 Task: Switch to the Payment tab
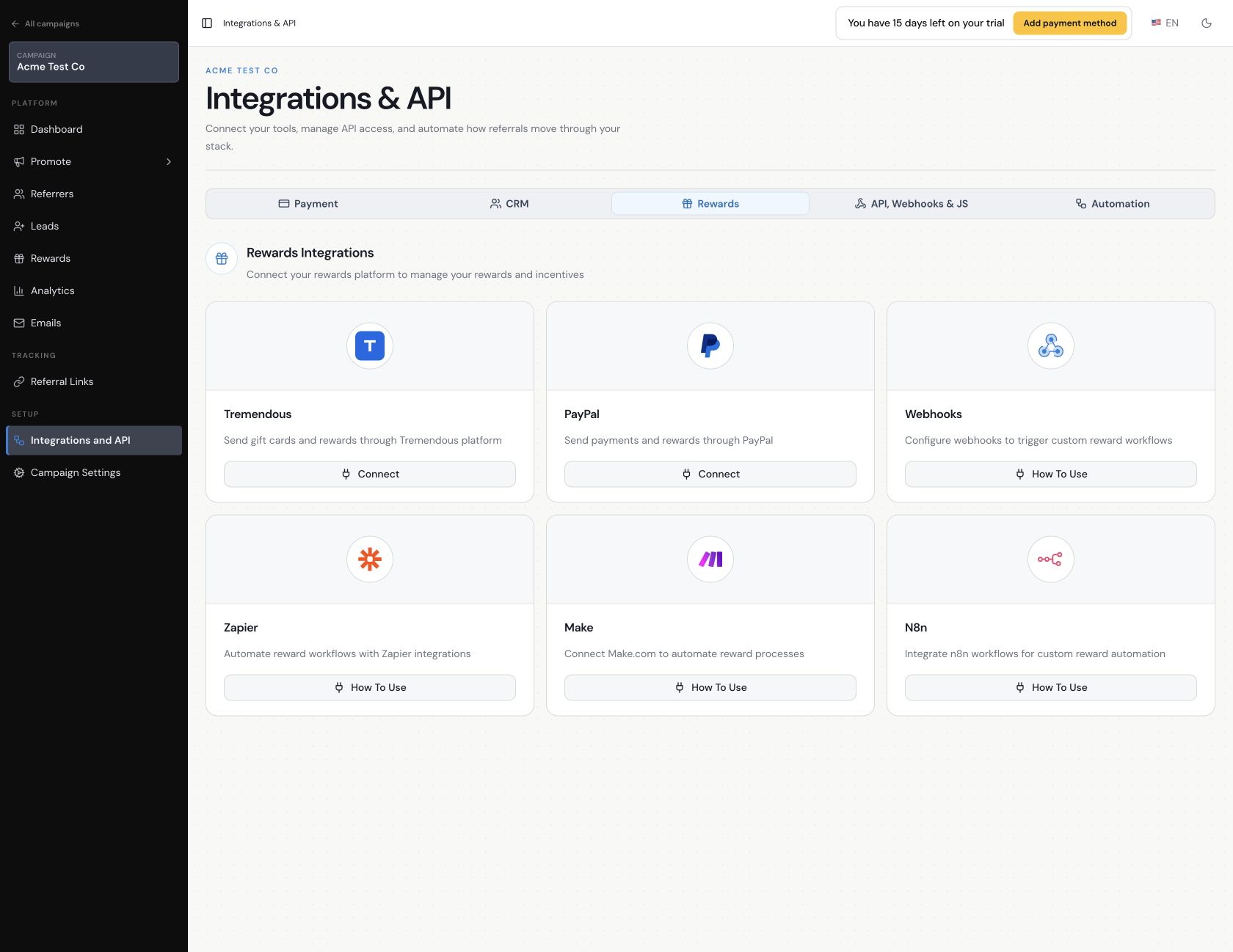[308, 204]
